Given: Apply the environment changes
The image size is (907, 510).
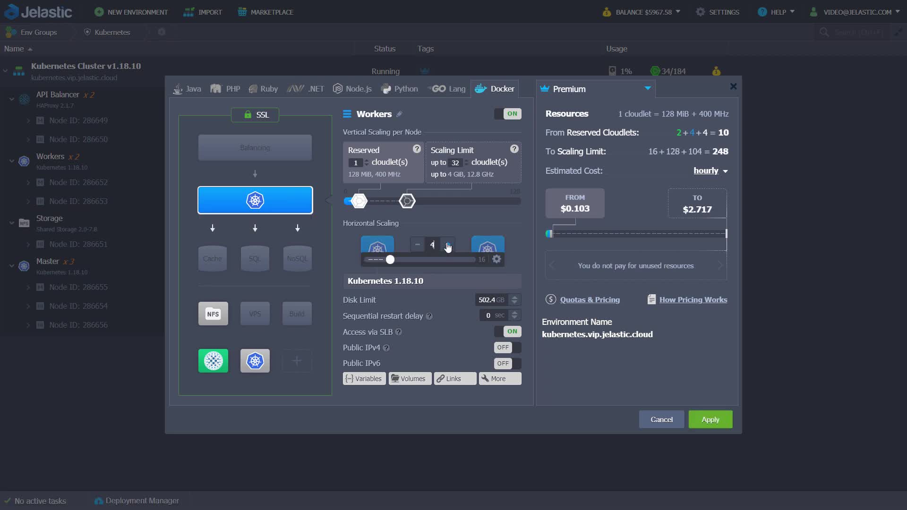Looking at the screenshot, I should 710,419.
